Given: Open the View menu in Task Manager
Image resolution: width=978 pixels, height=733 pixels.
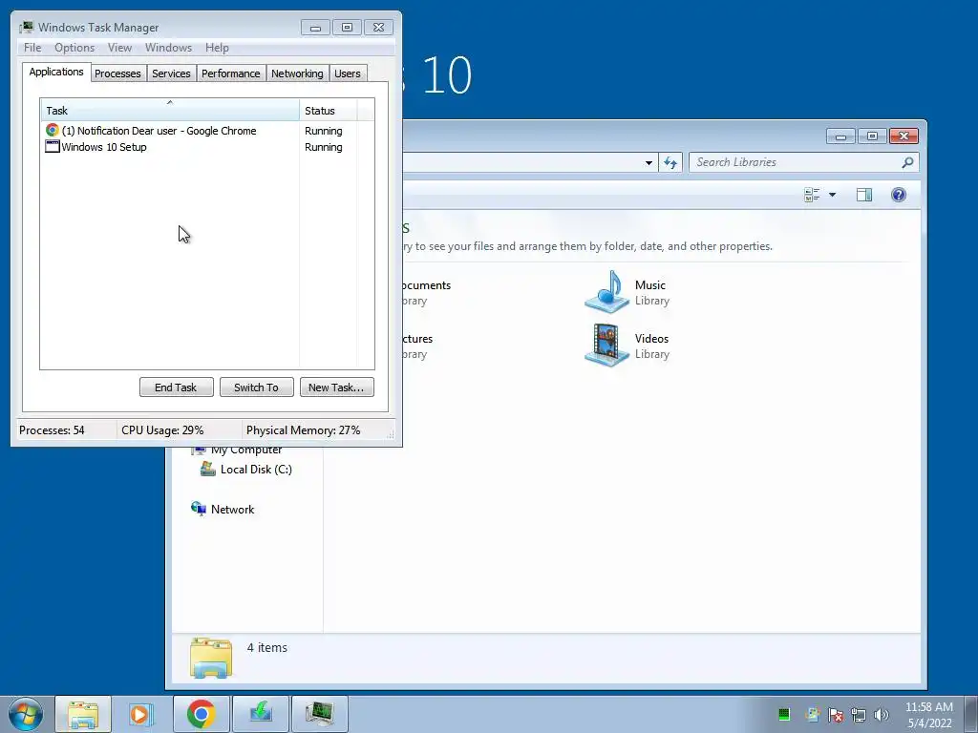Looking at the screenshot, I should click(x=119, y=48).
